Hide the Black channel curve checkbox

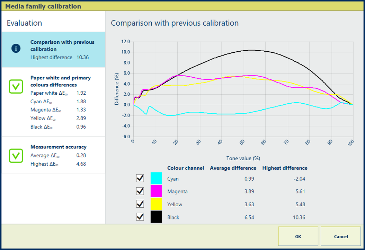point(140,217)
